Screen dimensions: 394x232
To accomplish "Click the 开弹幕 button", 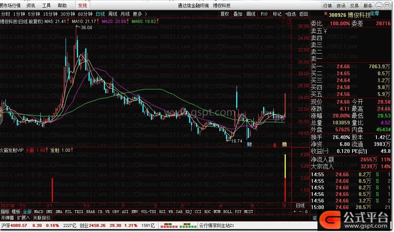I will pos(8,218).
